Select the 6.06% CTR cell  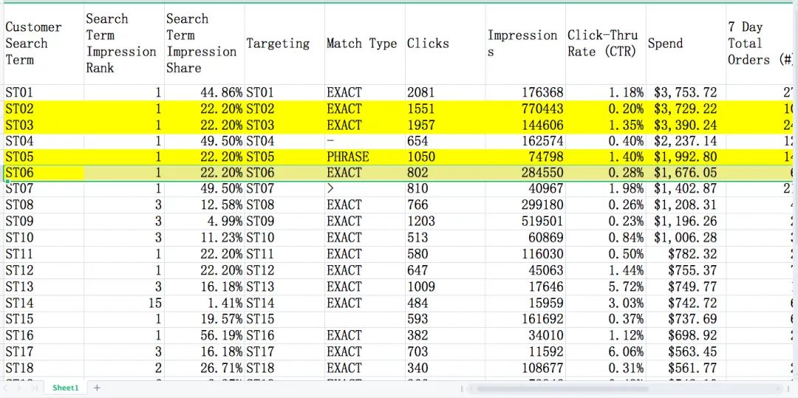click(x=605, y=351)
